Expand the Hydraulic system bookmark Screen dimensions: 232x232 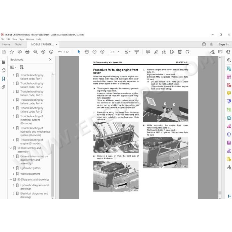pyautogui.click(x=14, y=168)
